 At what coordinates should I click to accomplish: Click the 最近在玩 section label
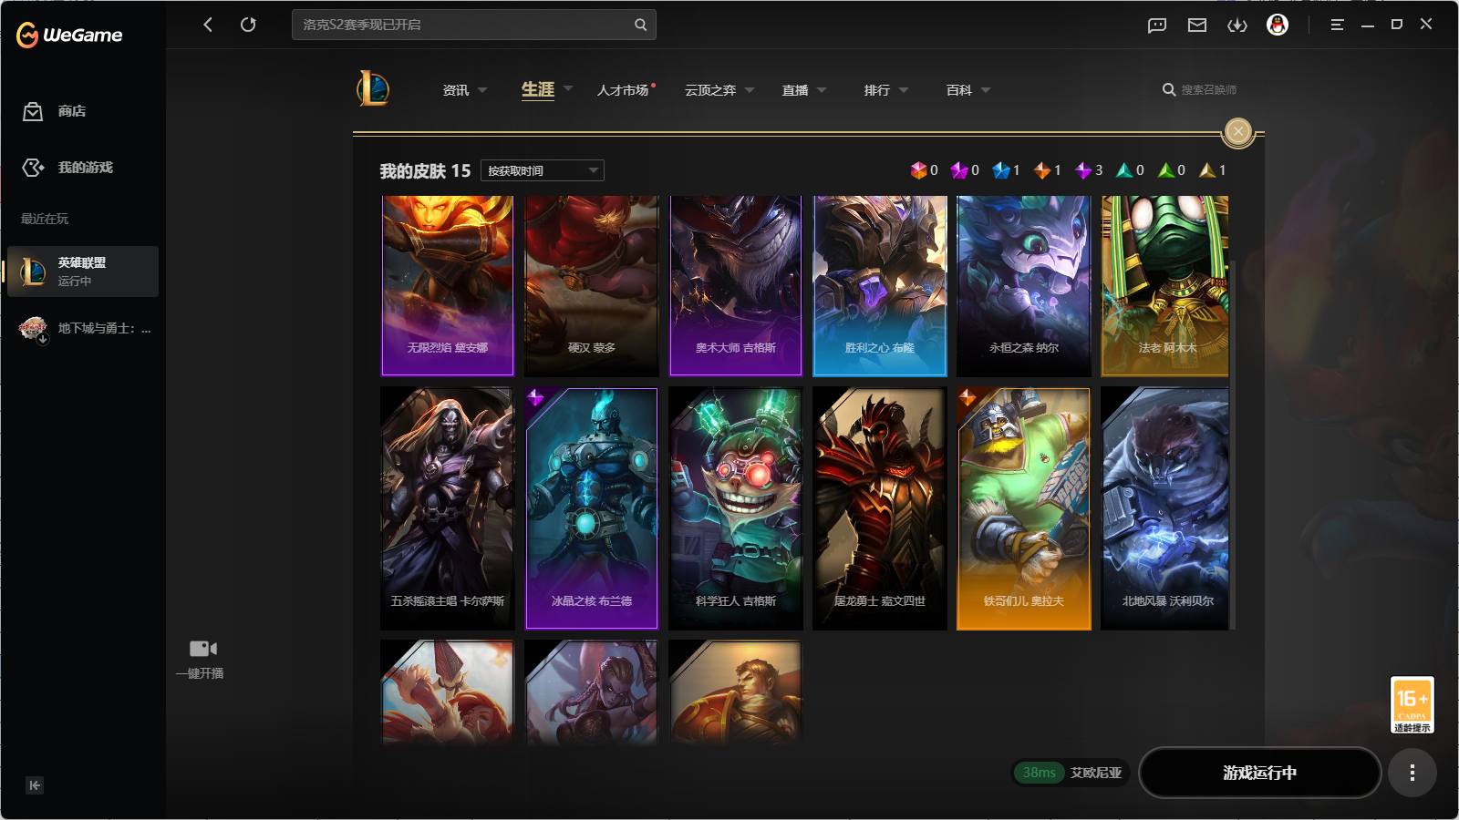click(45, 219)
